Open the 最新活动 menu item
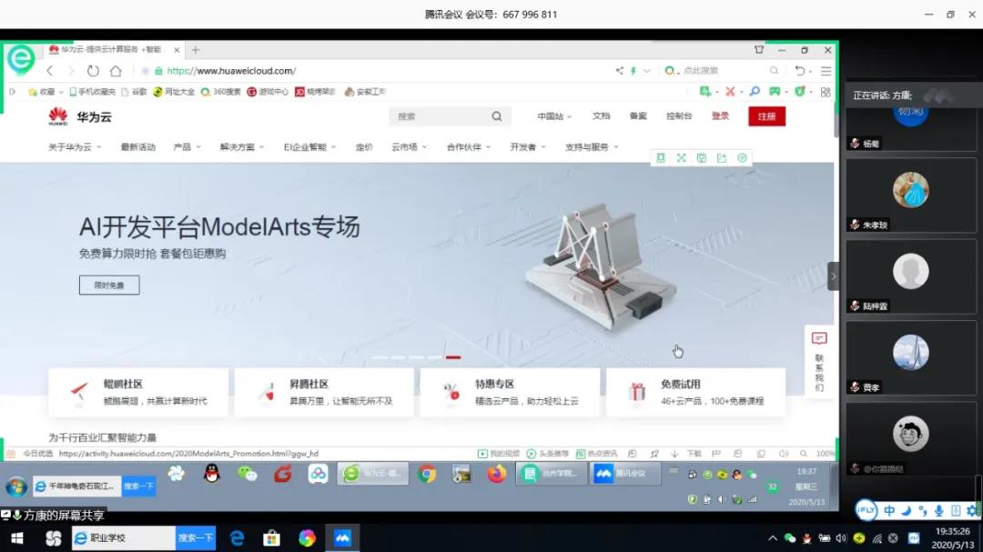 [138, 147]
